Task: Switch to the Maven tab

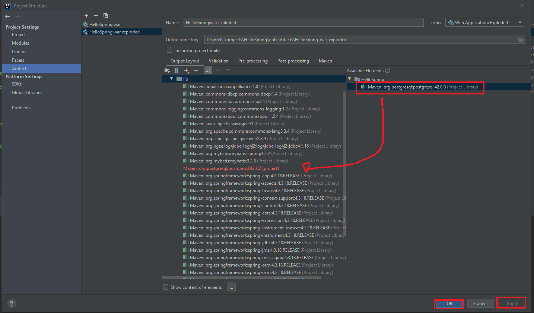Action: click(325, 61)
